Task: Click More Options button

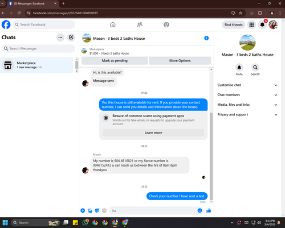Action: click(x=180, y=61)
